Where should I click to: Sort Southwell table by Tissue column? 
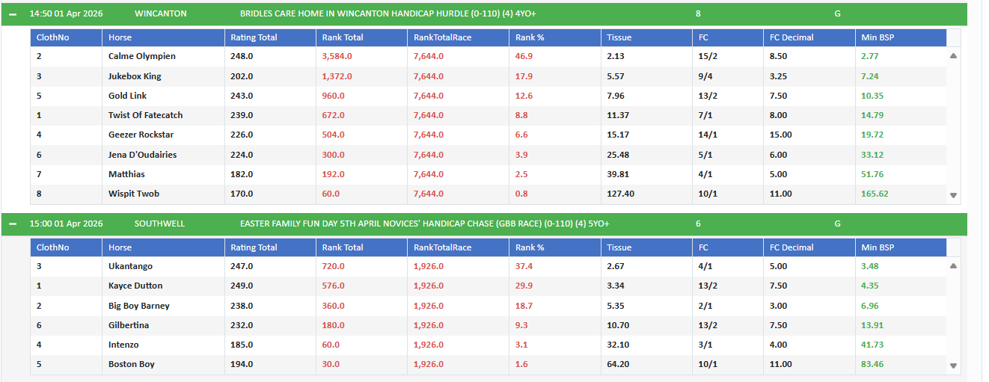pos(619,247)
